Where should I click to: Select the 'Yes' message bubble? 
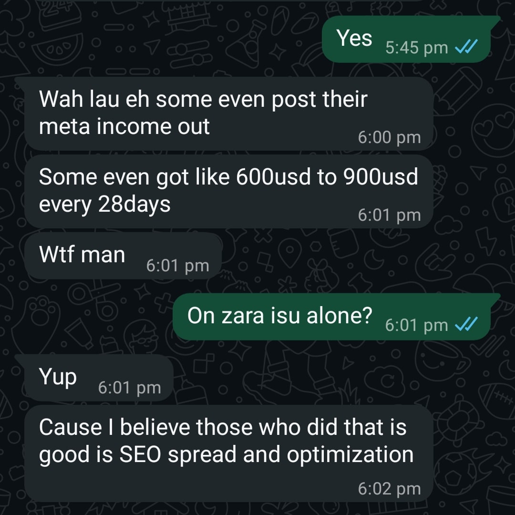[406, 39]
